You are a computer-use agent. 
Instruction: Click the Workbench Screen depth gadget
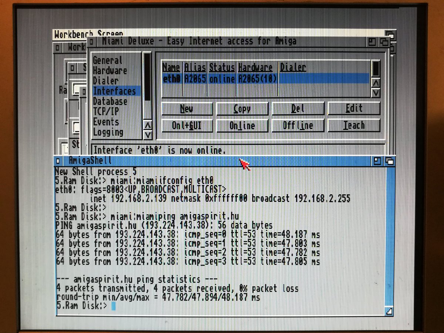pos(390,35)
